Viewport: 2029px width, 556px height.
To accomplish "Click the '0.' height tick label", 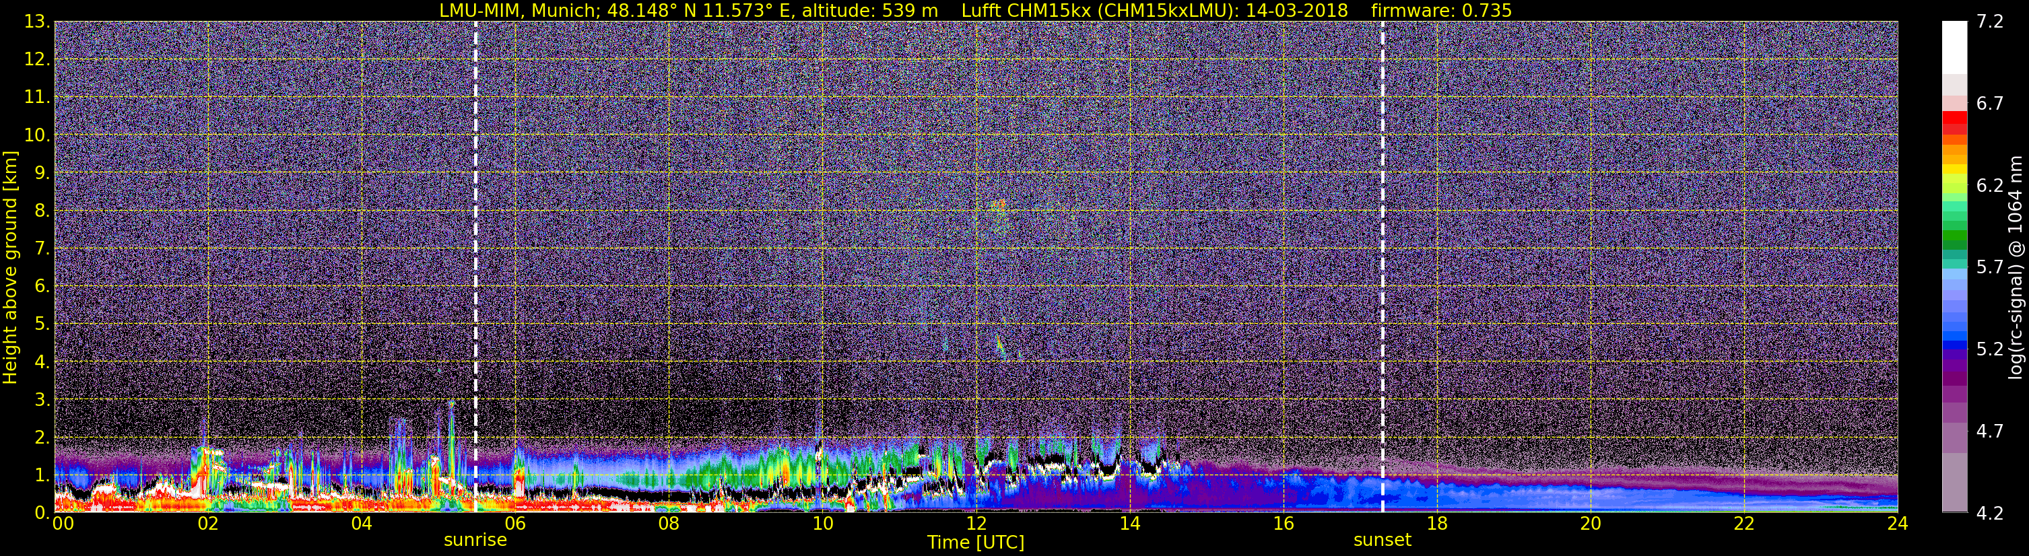I will click(42, 513).
